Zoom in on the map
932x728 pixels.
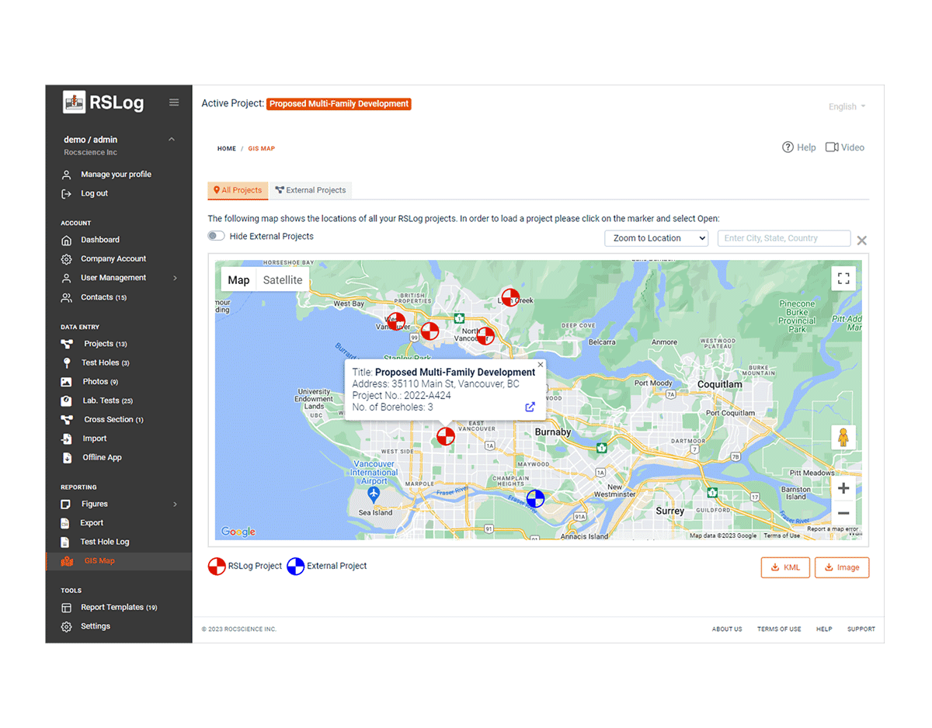click(843, 488)
